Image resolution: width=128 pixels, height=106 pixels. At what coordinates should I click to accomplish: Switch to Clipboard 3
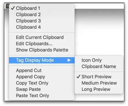coord(42,21)
